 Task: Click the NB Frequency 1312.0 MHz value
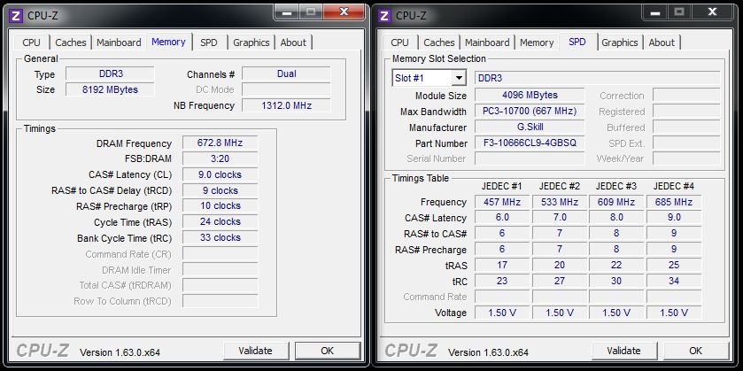pos(286,105)
